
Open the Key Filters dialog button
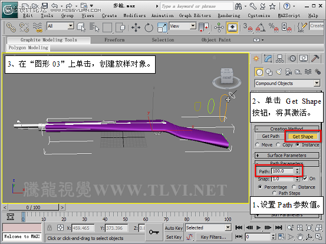213,237
